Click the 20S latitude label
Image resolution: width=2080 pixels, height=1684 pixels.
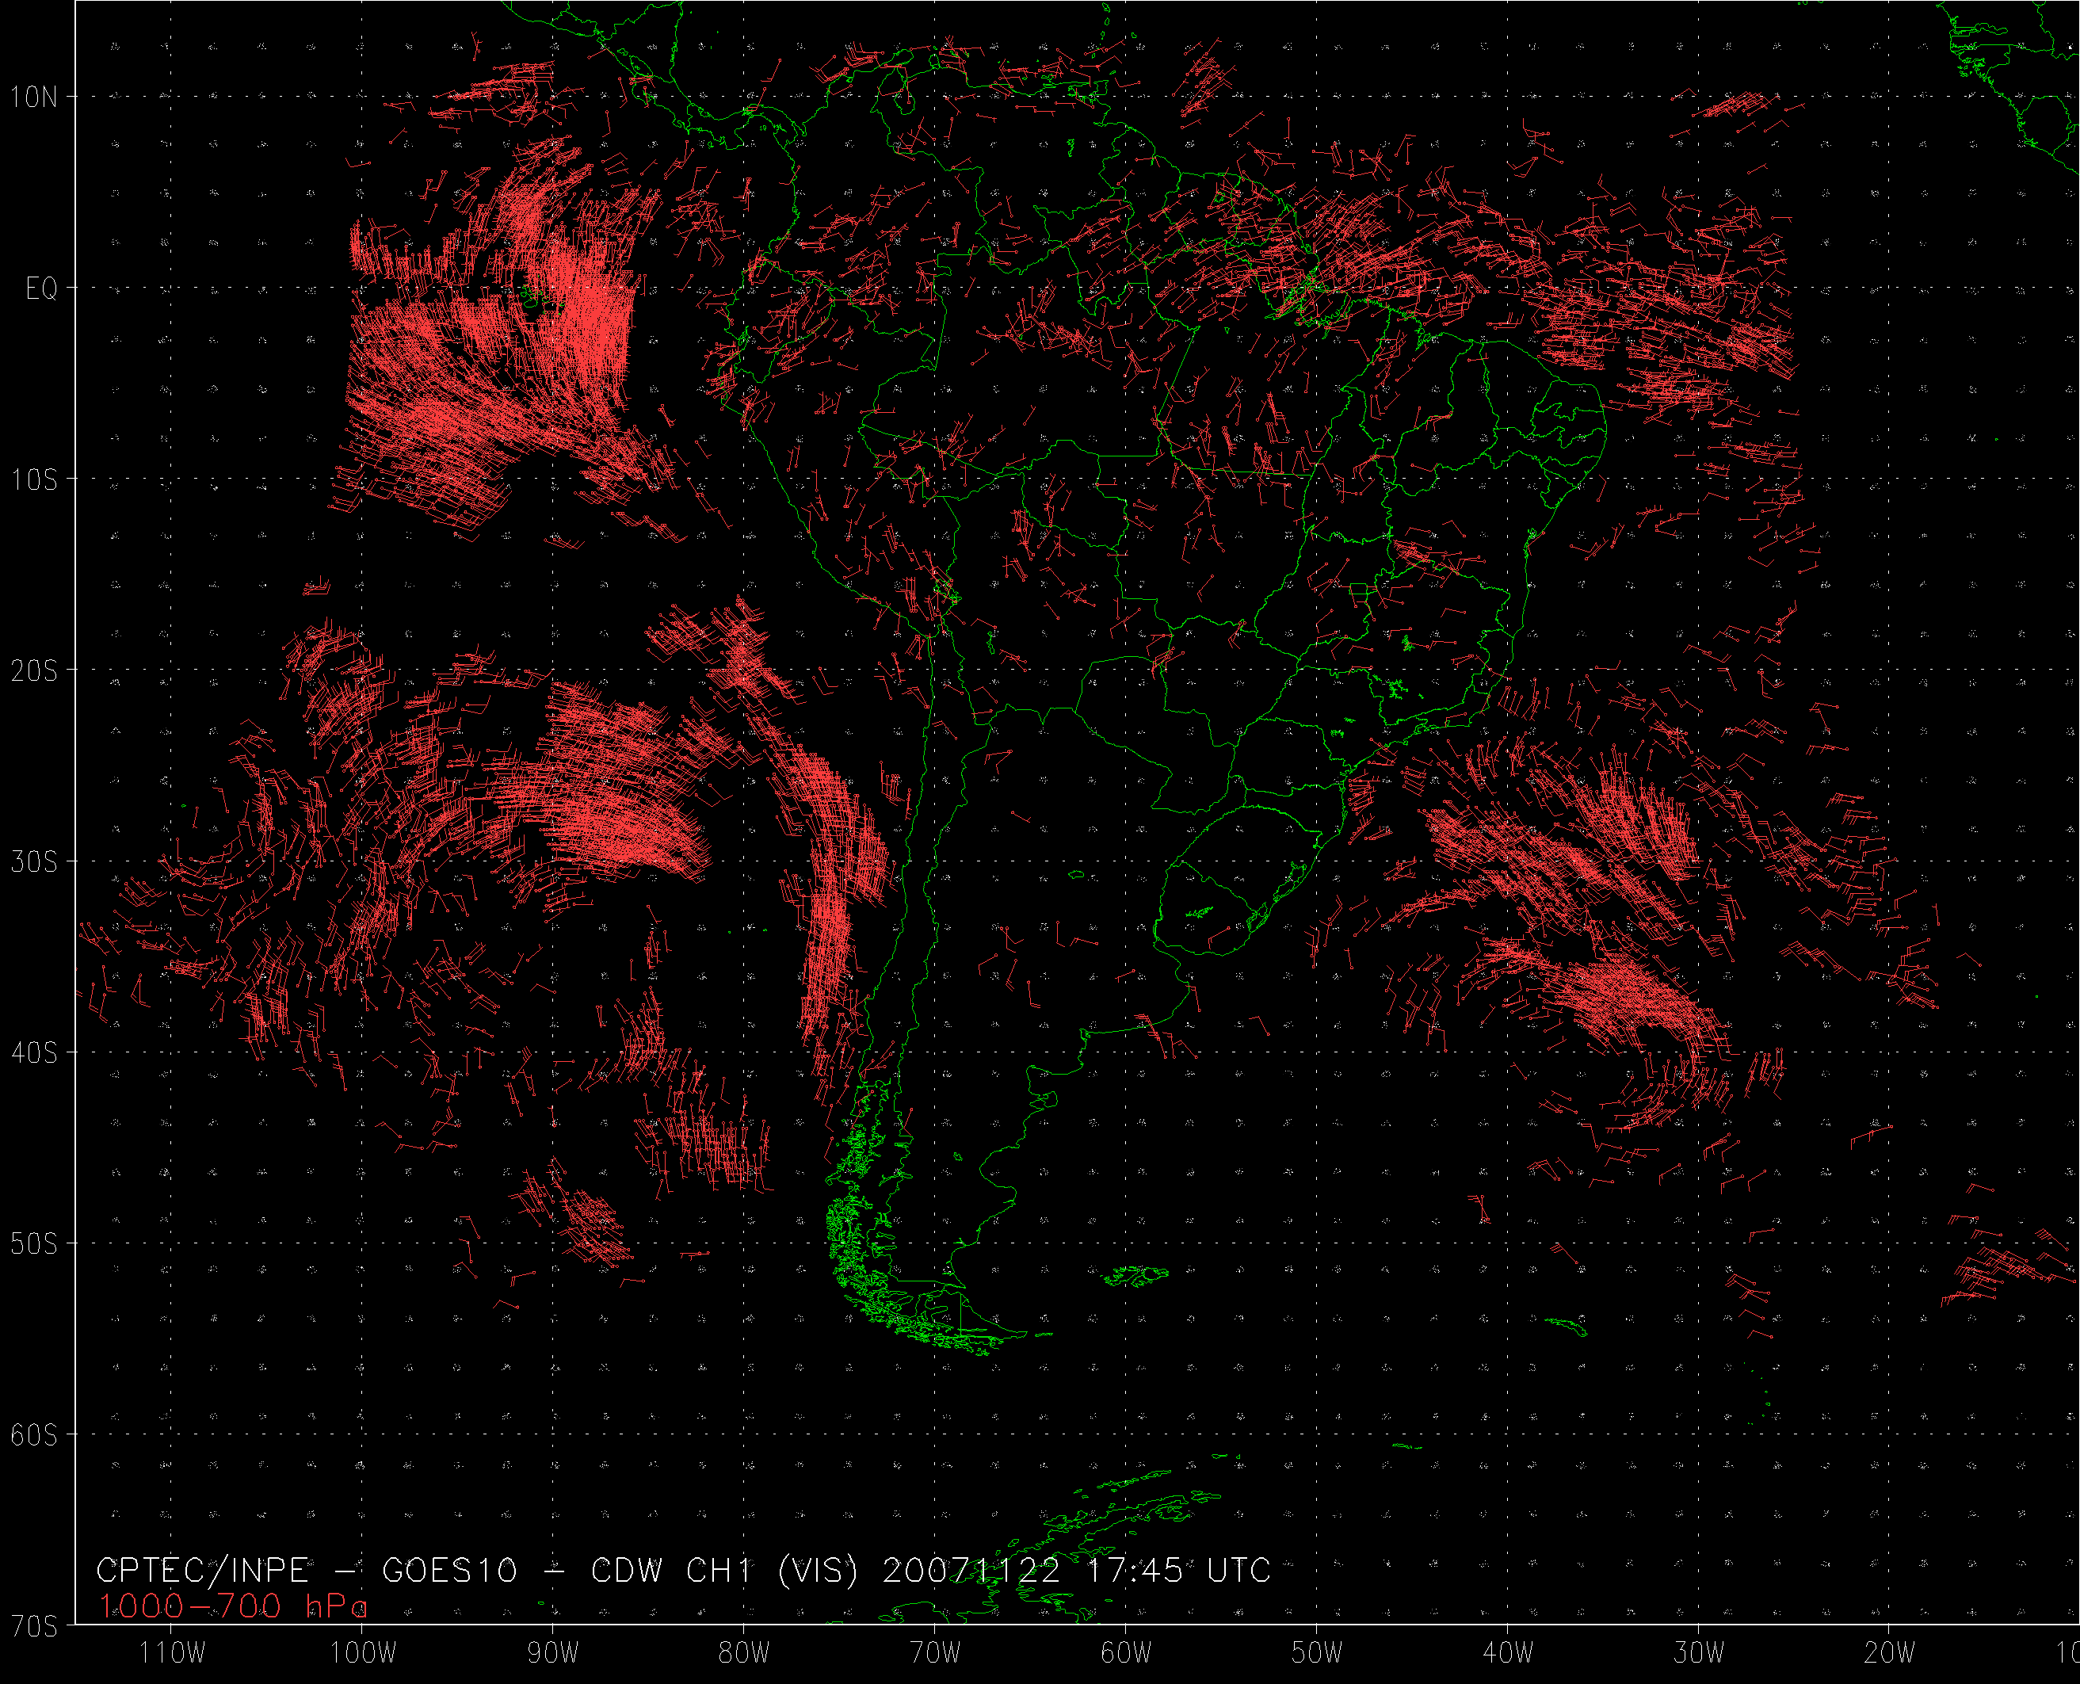[x=34, y=670]
